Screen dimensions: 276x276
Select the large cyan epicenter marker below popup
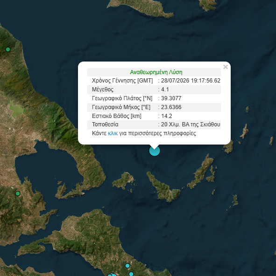[155, 151]
